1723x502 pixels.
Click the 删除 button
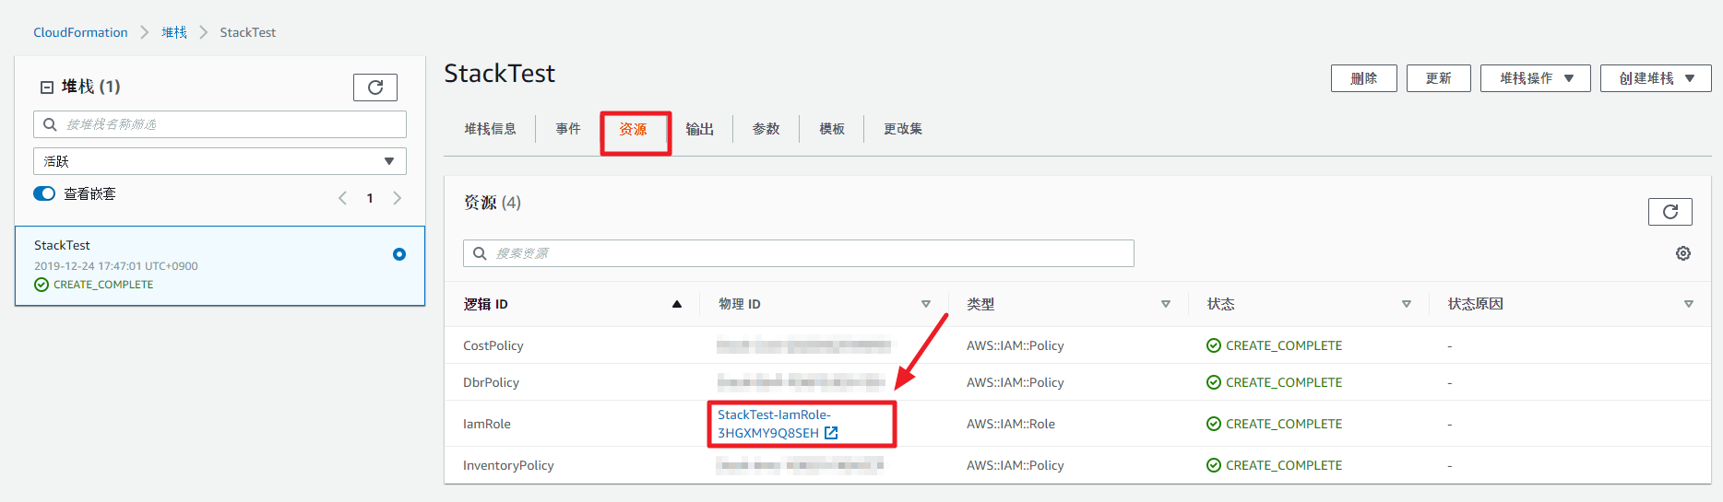pyautogui.click(x=1363, y=78)
